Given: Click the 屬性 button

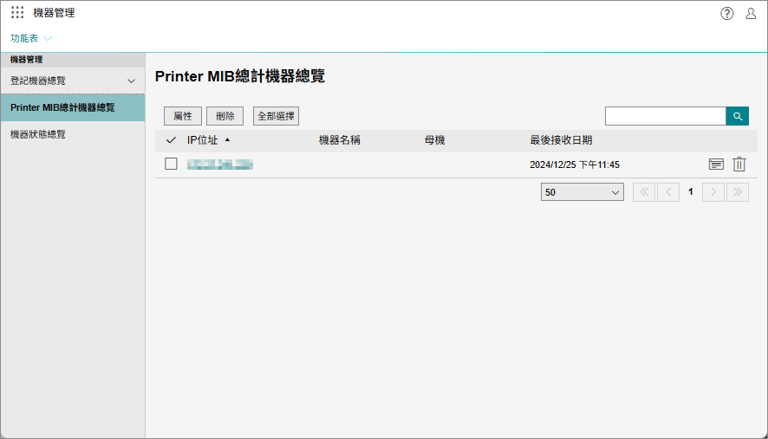Looking at the screenshot, I should [183, 116].
